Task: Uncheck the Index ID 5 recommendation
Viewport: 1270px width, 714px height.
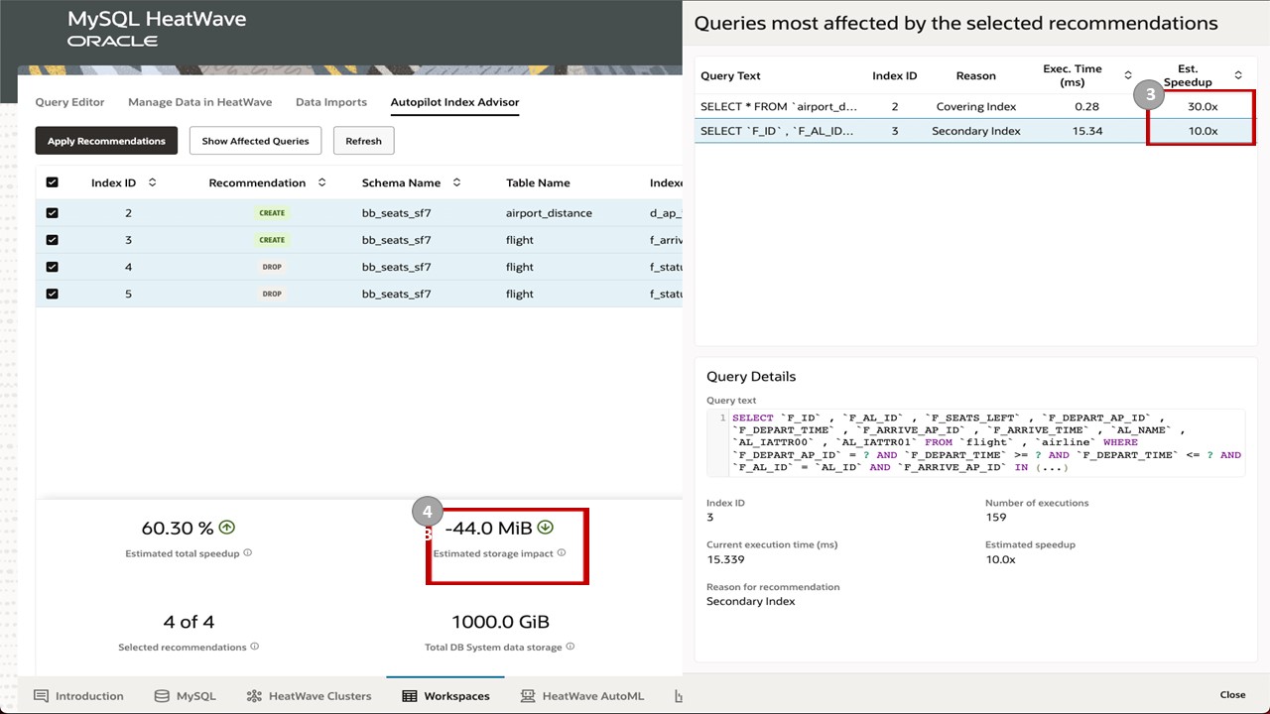Action: click(52, 294)
